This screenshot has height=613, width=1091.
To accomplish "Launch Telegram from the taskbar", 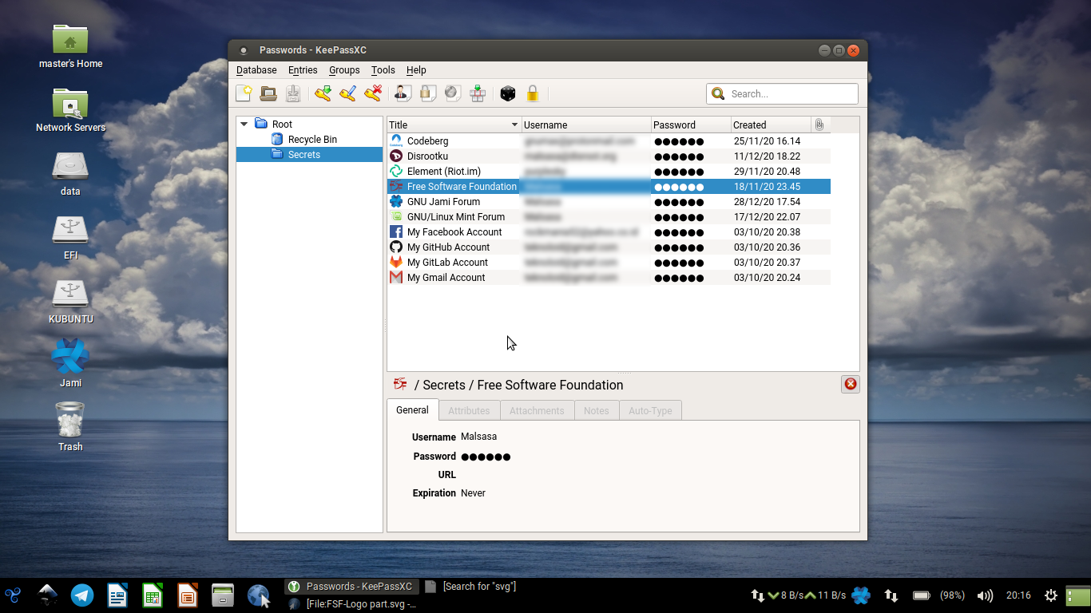I will (x=81, y=595).
